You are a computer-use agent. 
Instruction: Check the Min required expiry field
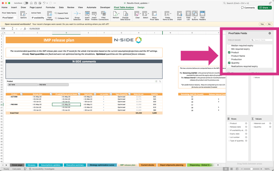229,49
